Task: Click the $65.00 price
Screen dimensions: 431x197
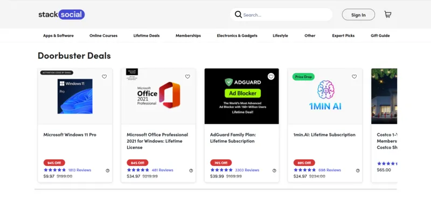Action: (384, 170)
